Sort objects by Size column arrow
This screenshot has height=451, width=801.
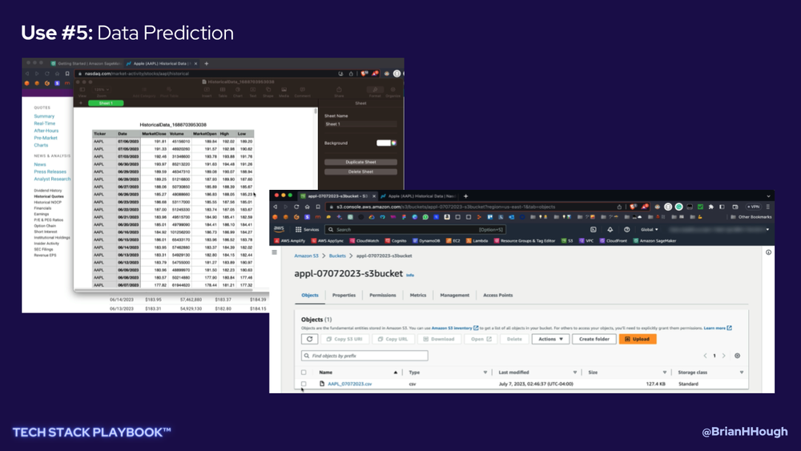(x=665, y=372)
